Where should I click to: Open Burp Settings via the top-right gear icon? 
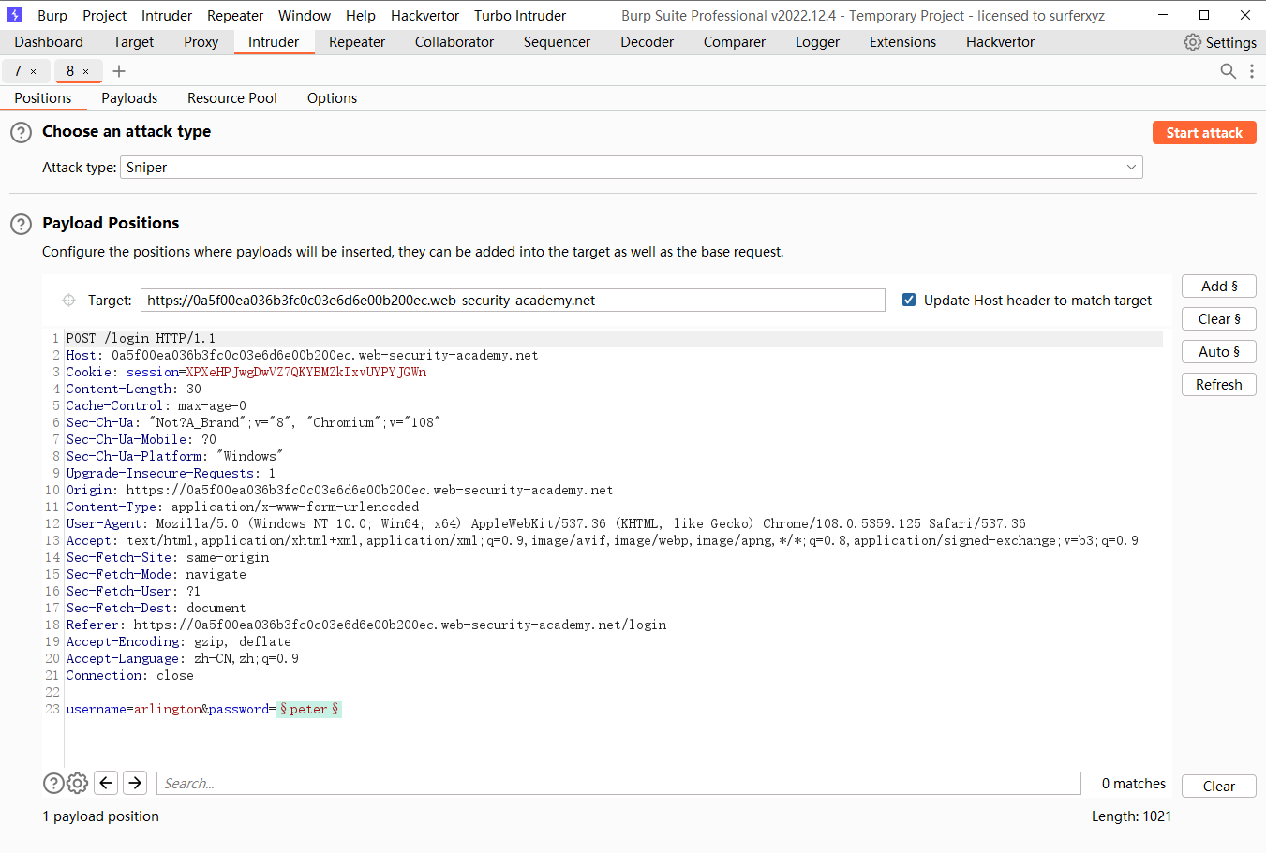(1192, 41)
